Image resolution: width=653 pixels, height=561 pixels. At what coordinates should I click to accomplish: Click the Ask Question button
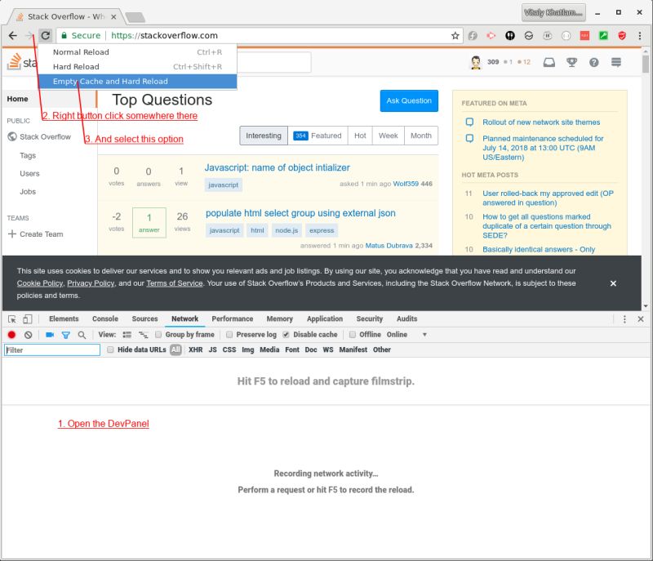(x=408, y=100)
